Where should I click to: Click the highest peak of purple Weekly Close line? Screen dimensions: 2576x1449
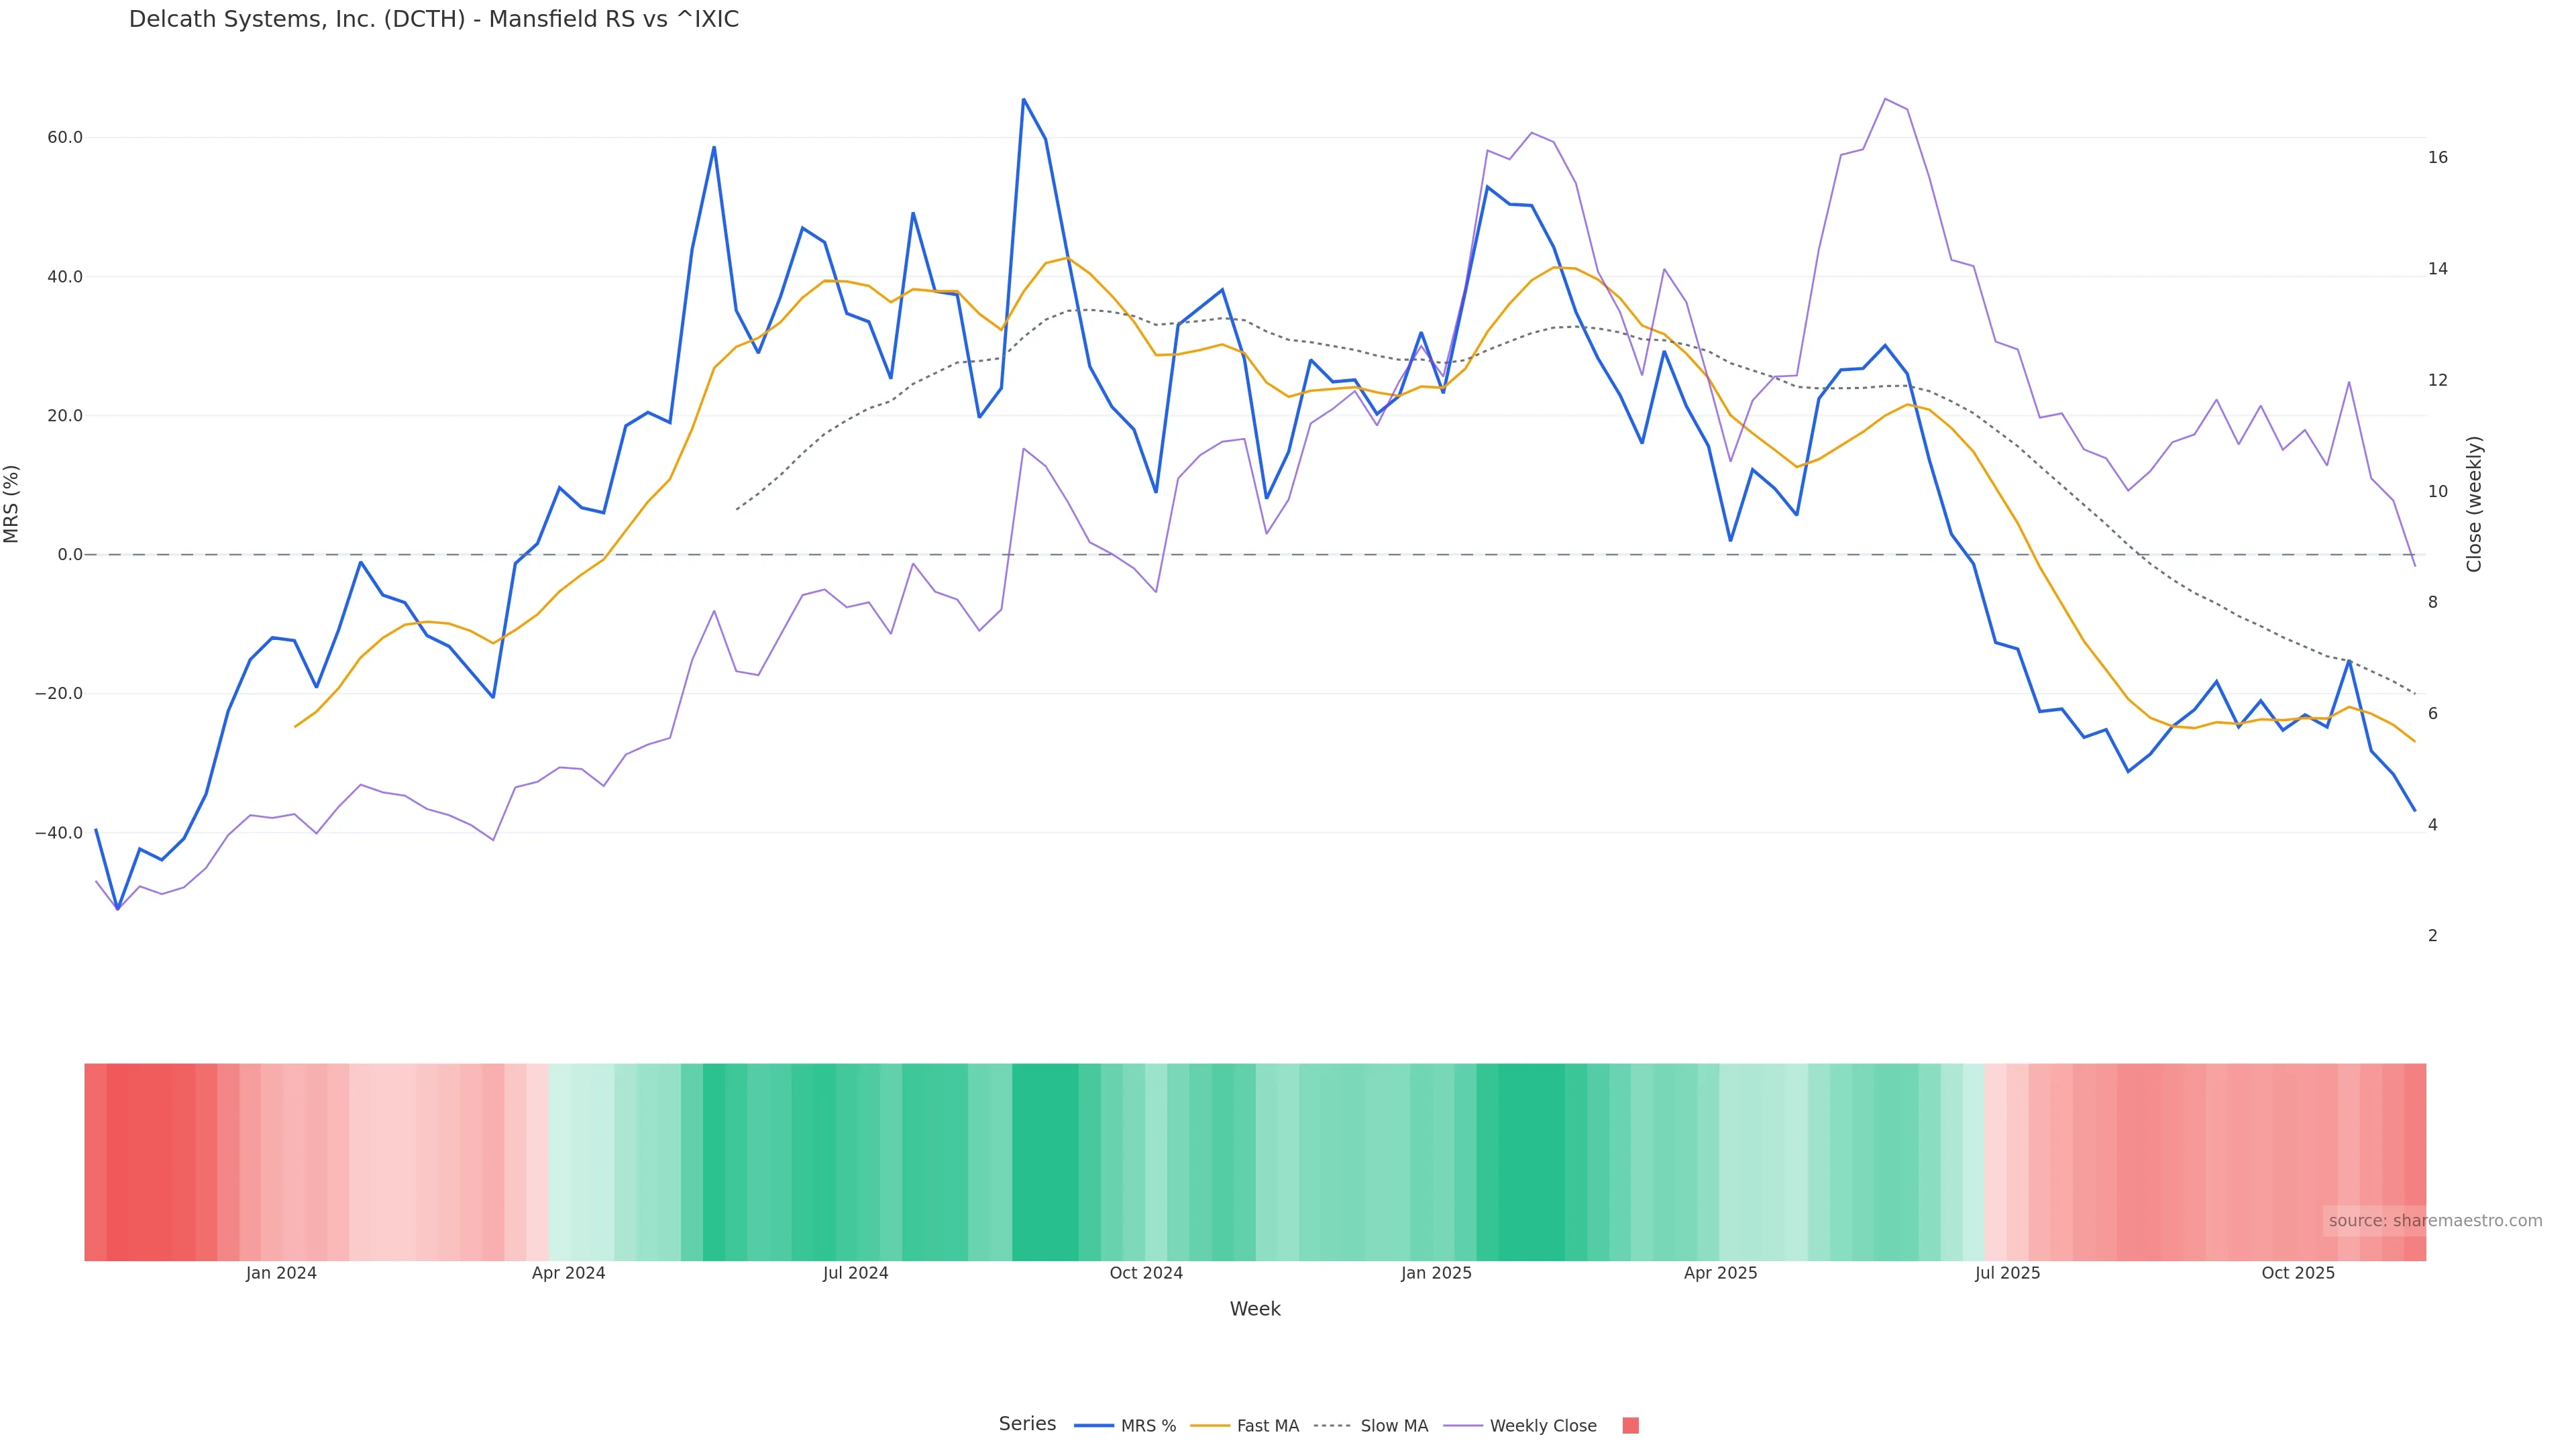click(x=1885, y=99)
